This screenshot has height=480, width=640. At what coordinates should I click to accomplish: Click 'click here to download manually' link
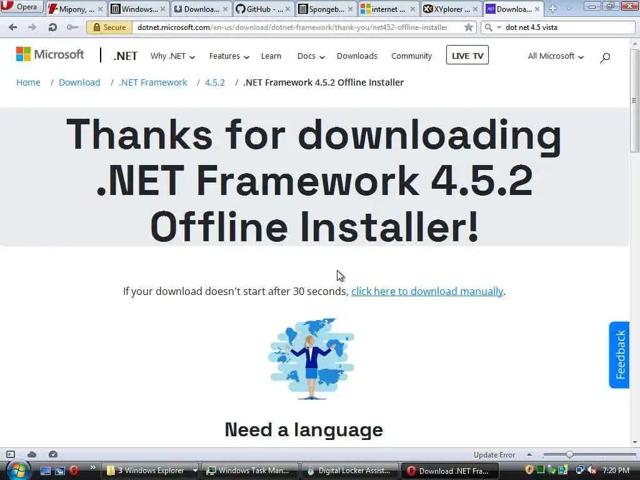point(427,291)
